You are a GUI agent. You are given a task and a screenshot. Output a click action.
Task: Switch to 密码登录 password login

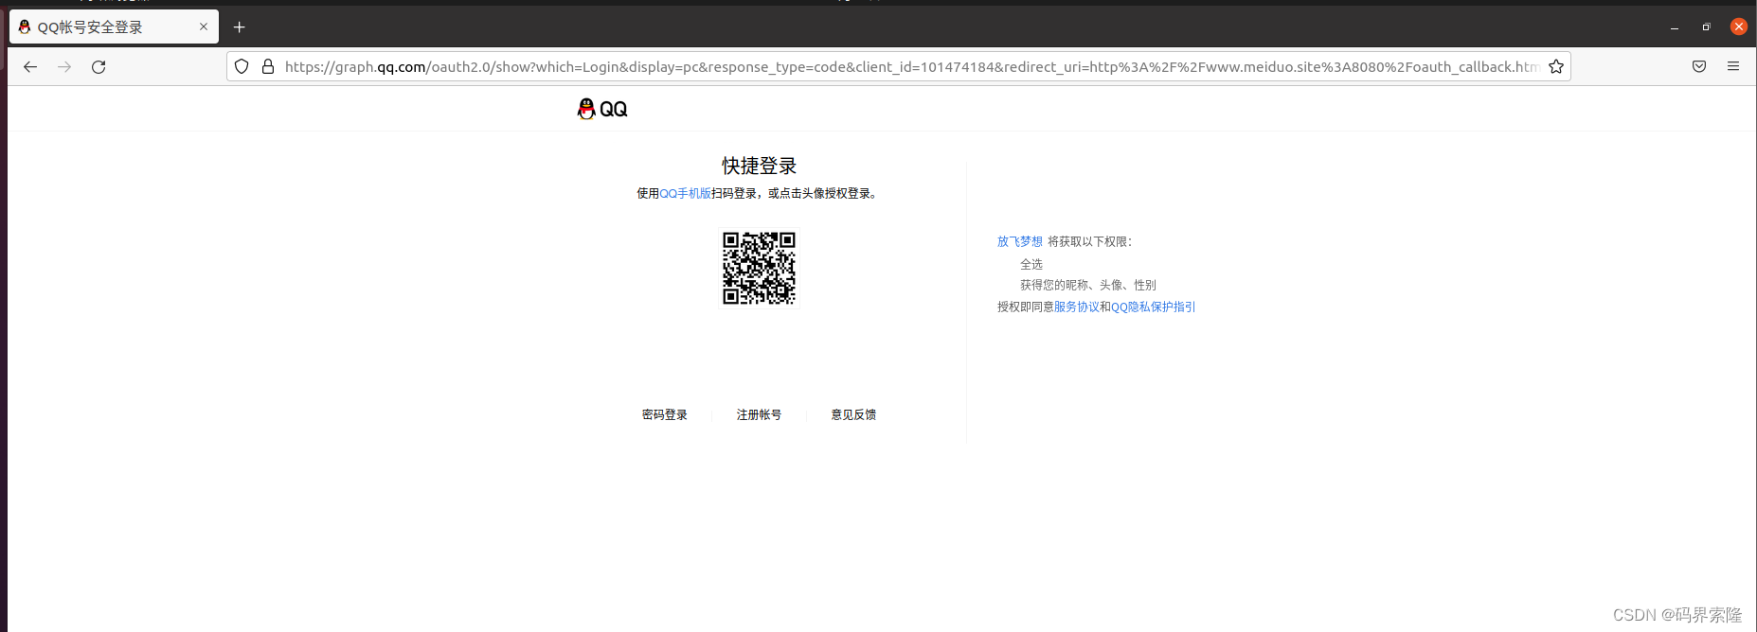click(665, 414)
